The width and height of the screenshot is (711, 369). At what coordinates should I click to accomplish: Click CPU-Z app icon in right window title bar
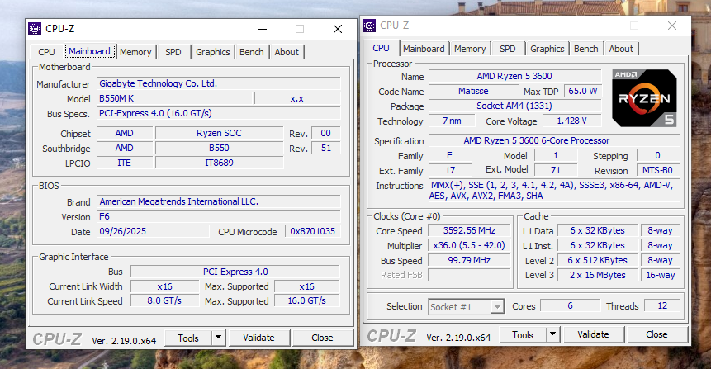[x=369, y=26]
